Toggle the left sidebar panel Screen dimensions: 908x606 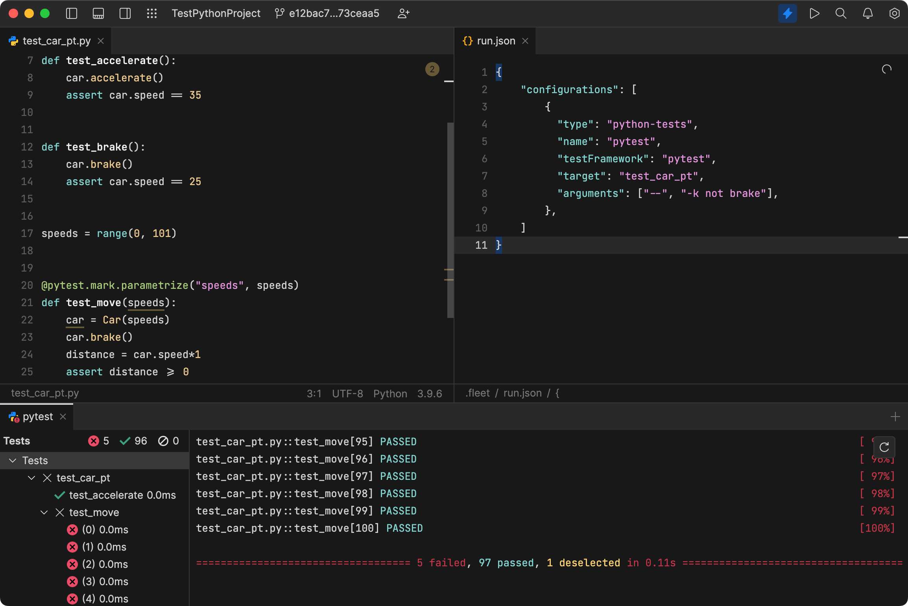click(x=72, y=13)
